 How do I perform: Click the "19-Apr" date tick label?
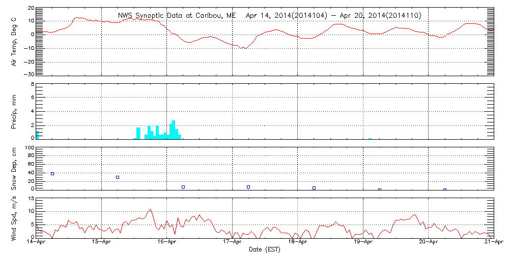(x=363, y=243)
